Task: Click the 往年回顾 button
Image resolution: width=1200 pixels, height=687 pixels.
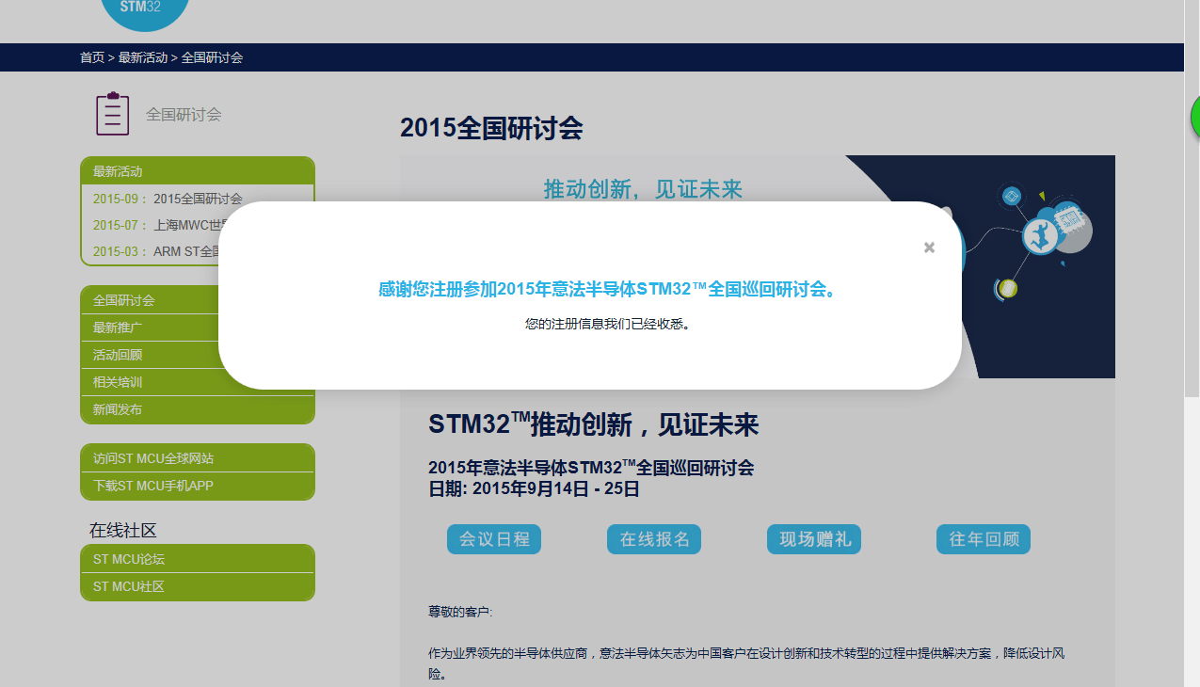Action: [x=984, y=539]
